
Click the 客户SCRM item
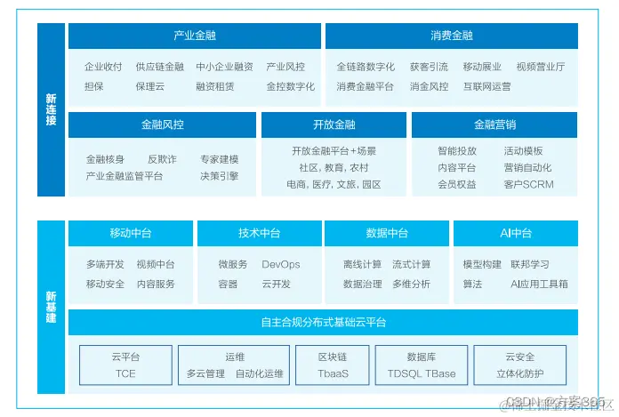point(528,184)
